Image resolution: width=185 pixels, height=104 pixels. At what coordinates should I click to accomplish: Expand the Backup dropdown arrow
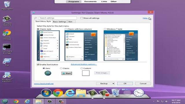[113, 83]
